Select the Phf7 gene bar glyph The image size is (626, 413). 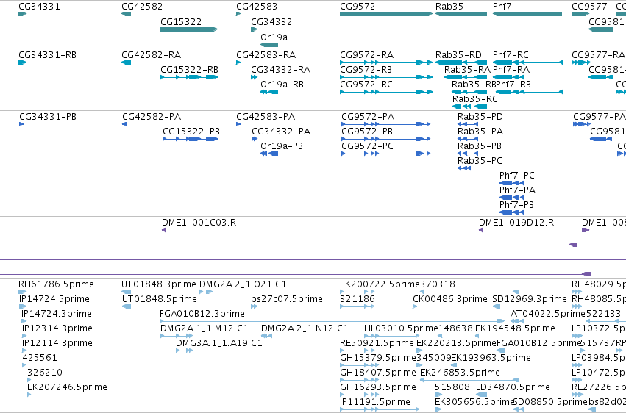click(x=527, y=14)
